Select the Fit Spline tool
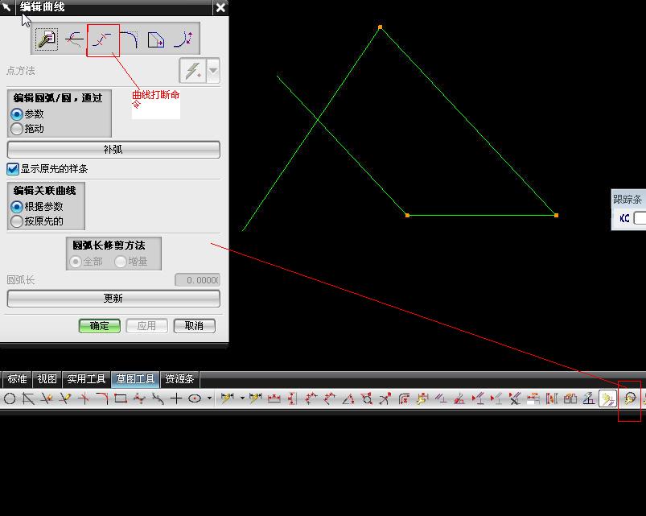646x516 pixels. pos(158,398)
